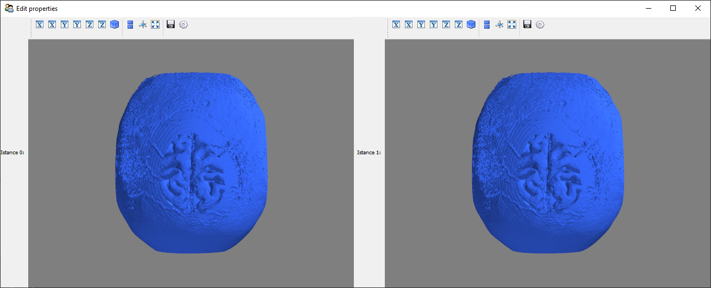Click first X view icon in Istance 1 toolbar
Screen dimensions: 711x288
(396, 24)
